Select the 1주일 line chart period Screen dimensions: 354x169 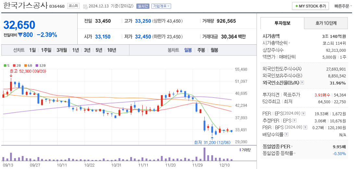pos(46,50)
